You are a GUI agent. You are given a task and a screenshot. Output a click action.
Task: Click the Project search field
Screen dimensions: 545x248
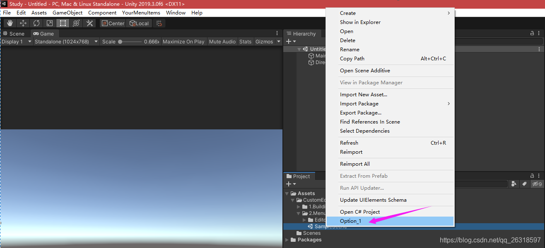click(x=481, y=184)
